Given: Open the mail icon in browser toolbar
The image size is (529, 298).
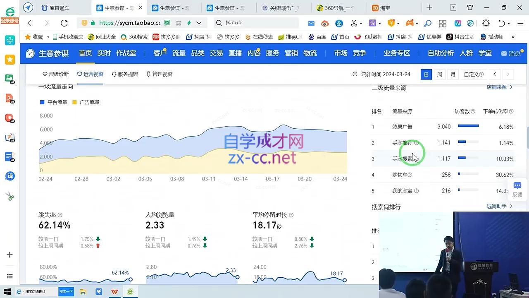Looking at the screenshot, I should [311, 23].
